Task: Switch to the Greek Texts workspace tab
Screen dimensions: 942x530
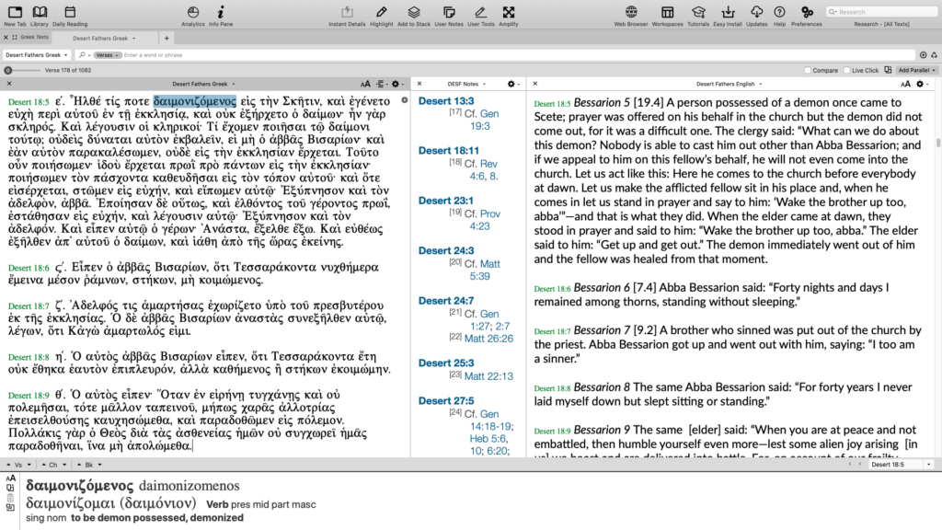Action: tap(34, 37)
